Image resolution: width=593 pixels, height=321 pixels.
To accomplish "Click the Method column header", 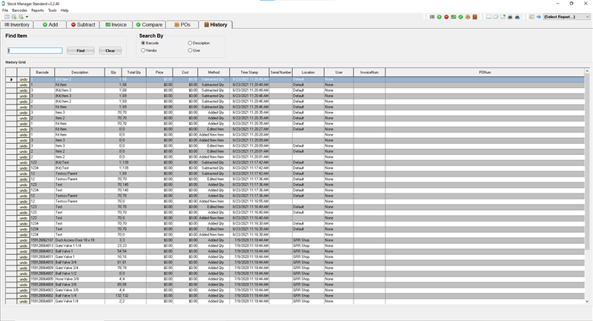I will click(x=213, y=72).
